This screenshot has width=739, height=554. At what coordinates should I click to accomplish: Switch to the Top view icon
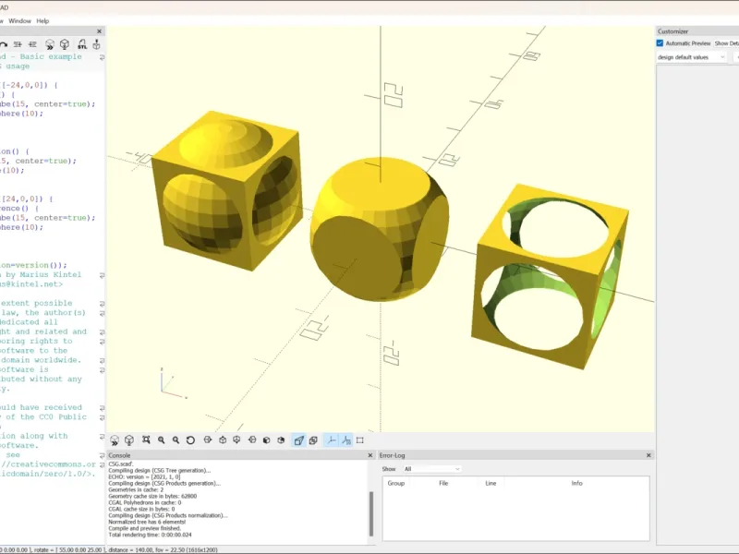tap(223, 440)
